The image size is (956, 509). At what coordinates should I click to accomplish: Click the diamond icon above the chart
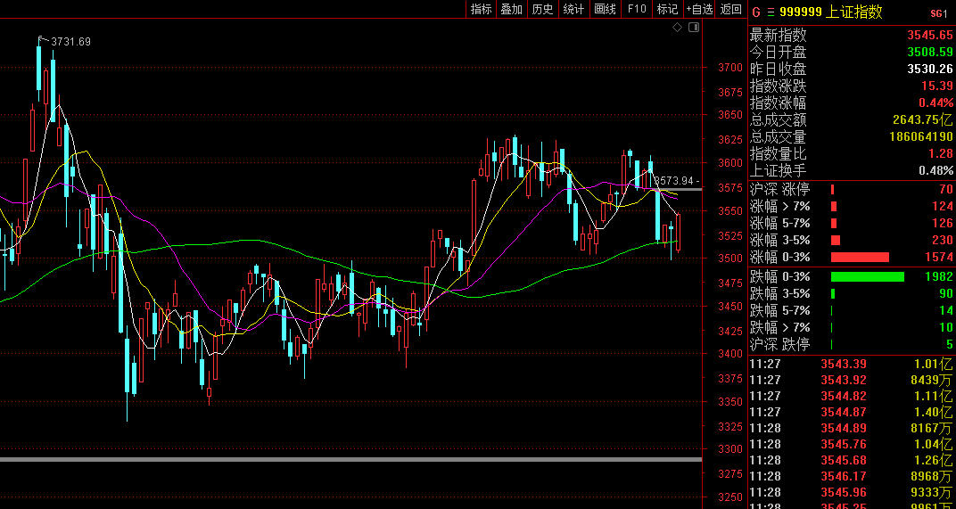677,28
